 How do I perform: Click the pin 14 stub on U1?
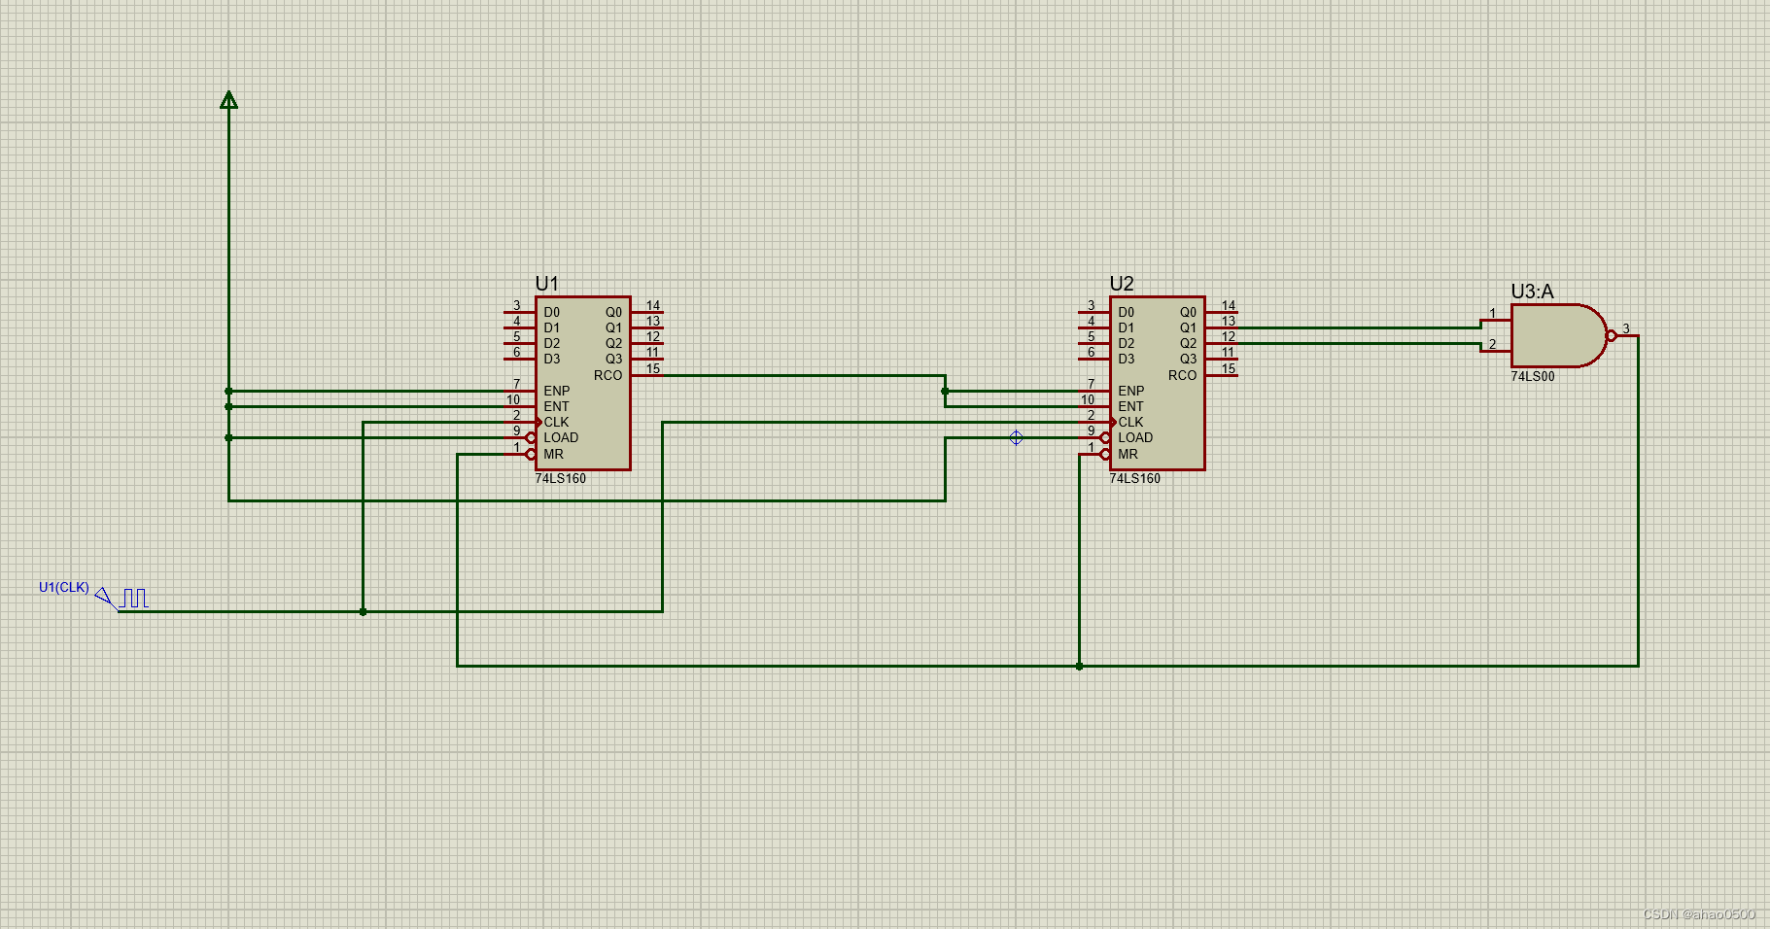coord(648,310)
